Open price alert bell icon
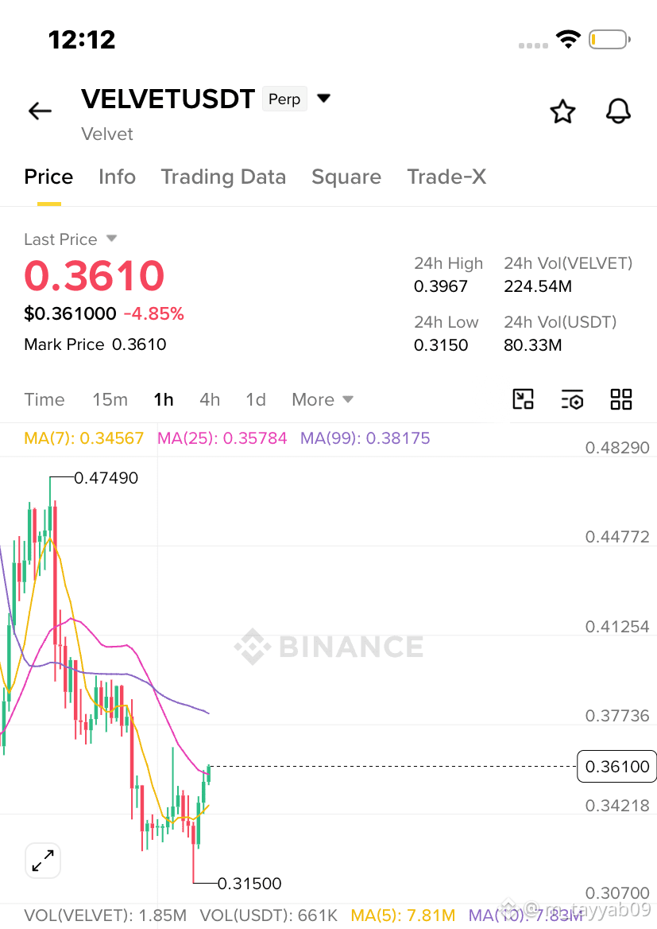 point(618,111)
